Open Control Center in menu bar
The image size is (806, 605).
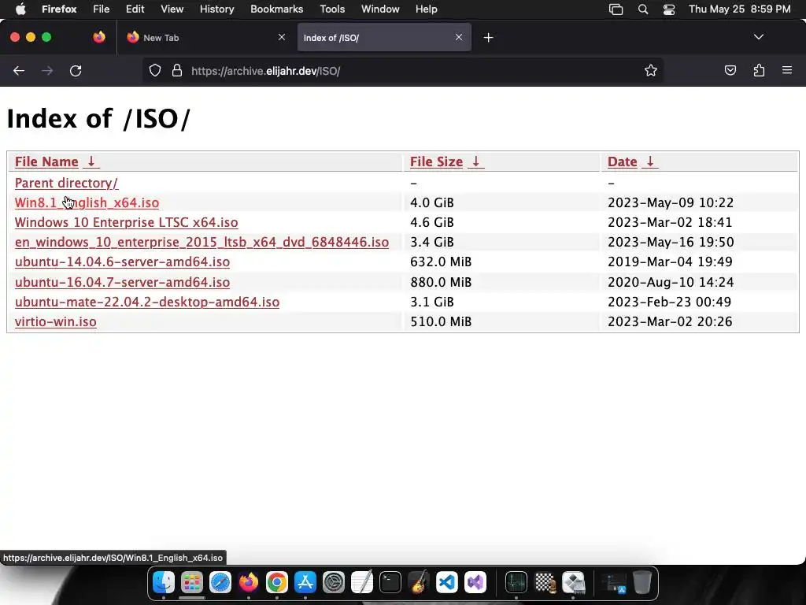(669, 9)
